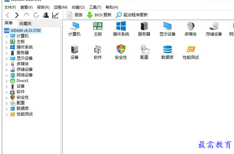The width and height of the screenshot is (234, 154).
Task: Open the line graph toolbar icon
Action: pos(55,15)
